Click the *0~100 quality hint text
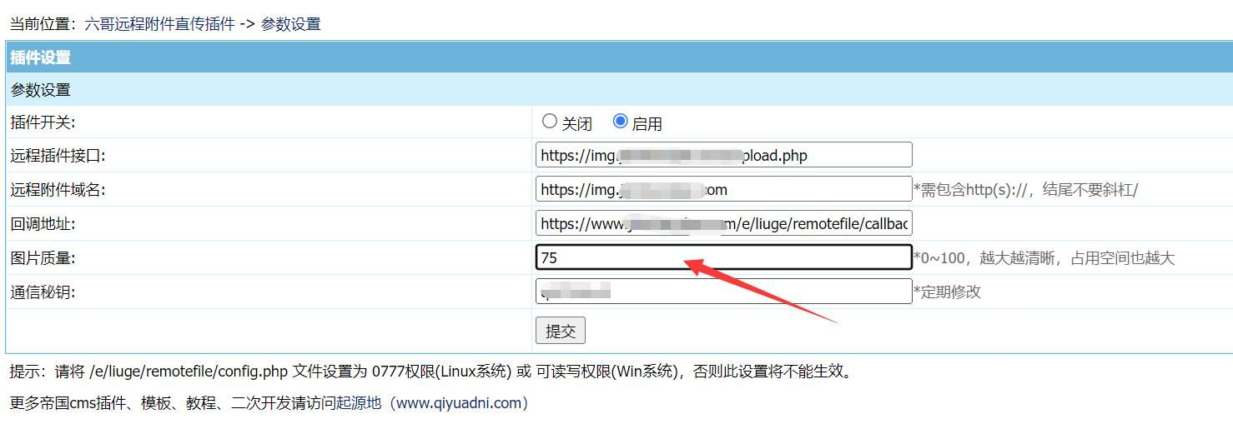Screen dimensions: 1233x439 click(x=1044, y=258)
